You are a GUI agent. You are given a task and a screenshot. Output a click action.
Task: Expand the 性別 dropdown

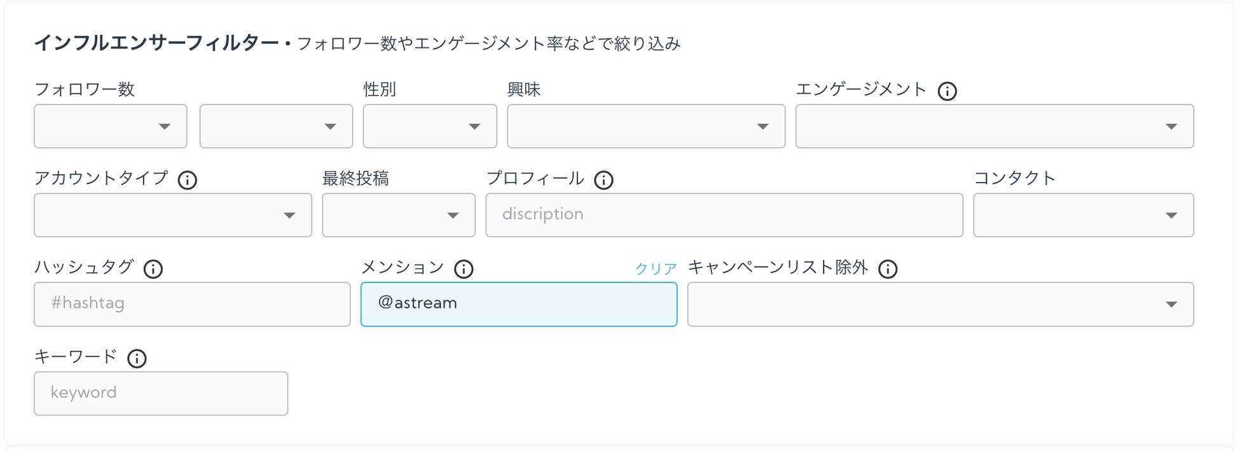click(x=430, y=127)
